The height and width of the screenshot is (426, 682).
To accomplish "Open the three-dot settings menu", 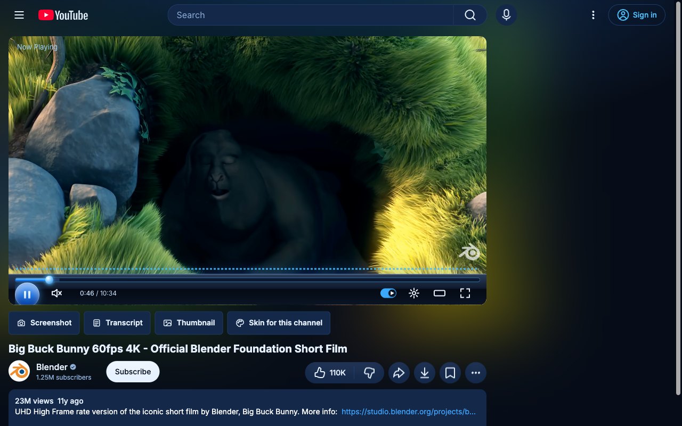I will tap(593, 15).
